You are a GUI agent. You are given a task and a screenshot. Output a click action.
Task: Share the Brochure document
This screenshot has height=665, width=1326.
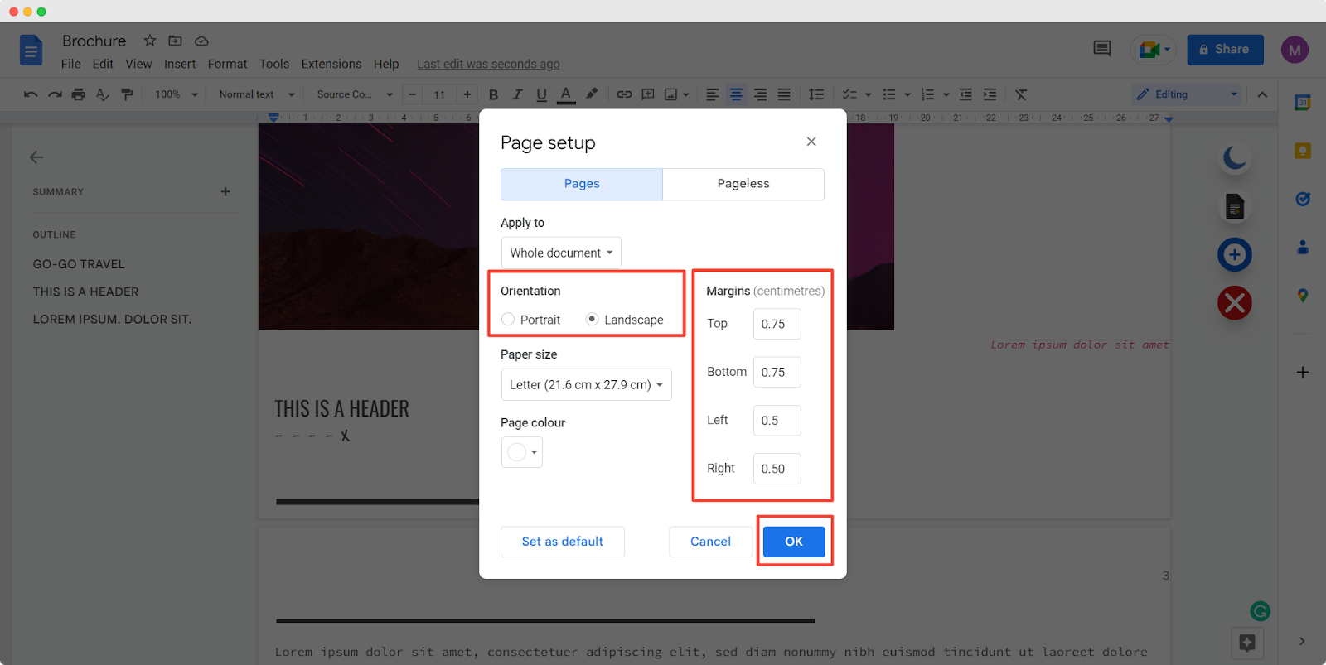click(x=1225, y=50)
